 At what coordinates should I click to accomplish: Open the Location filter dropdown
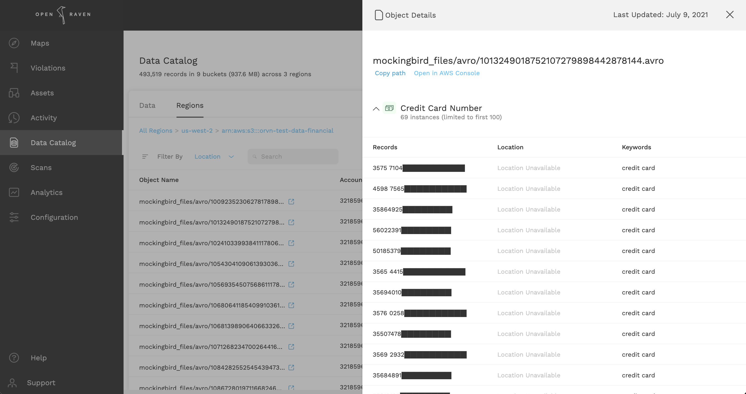(x=214, y=157)
